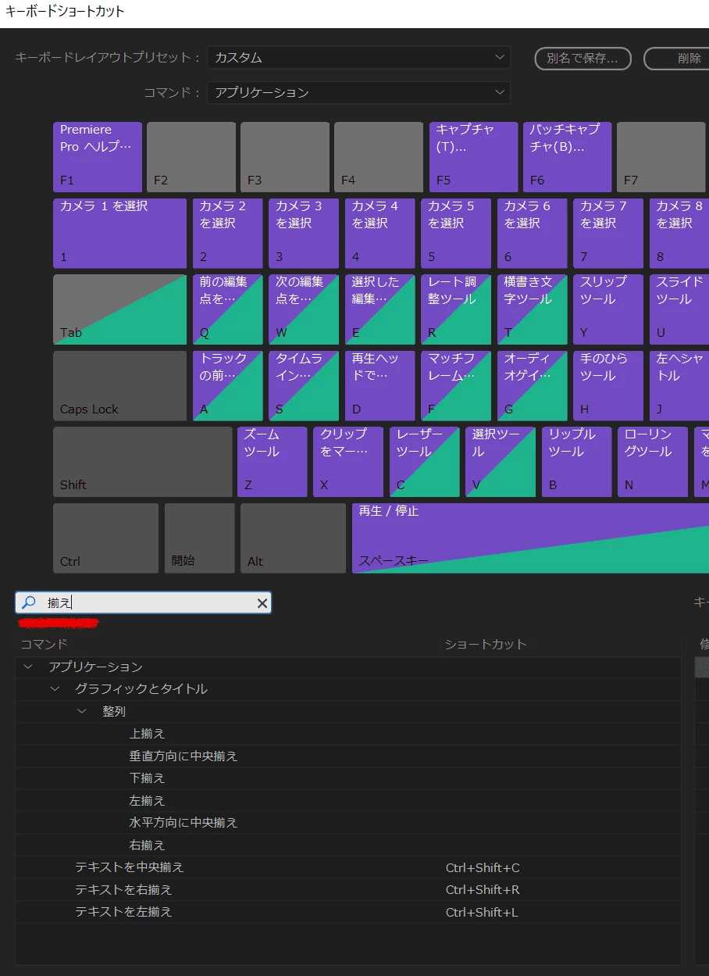
Task: Select the テキストを左揃え command row
Action: (x=348, y=911)
